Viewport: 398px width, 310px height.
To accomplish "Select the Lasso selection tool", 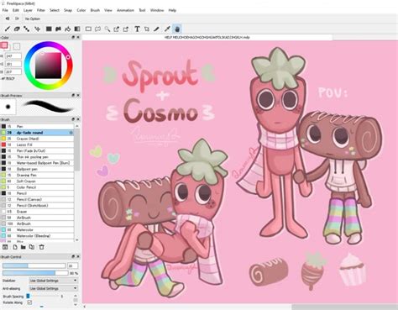I will [x=97, y=29].
